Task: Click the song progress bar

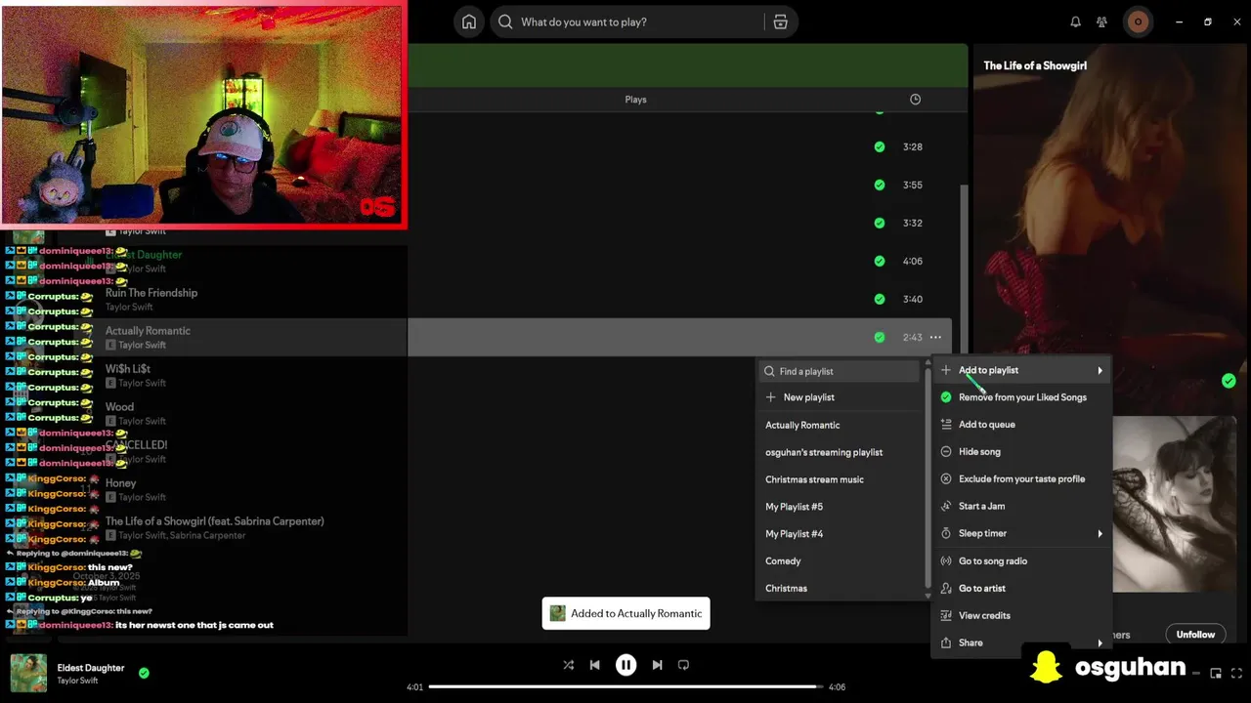Action: point(625,686)
